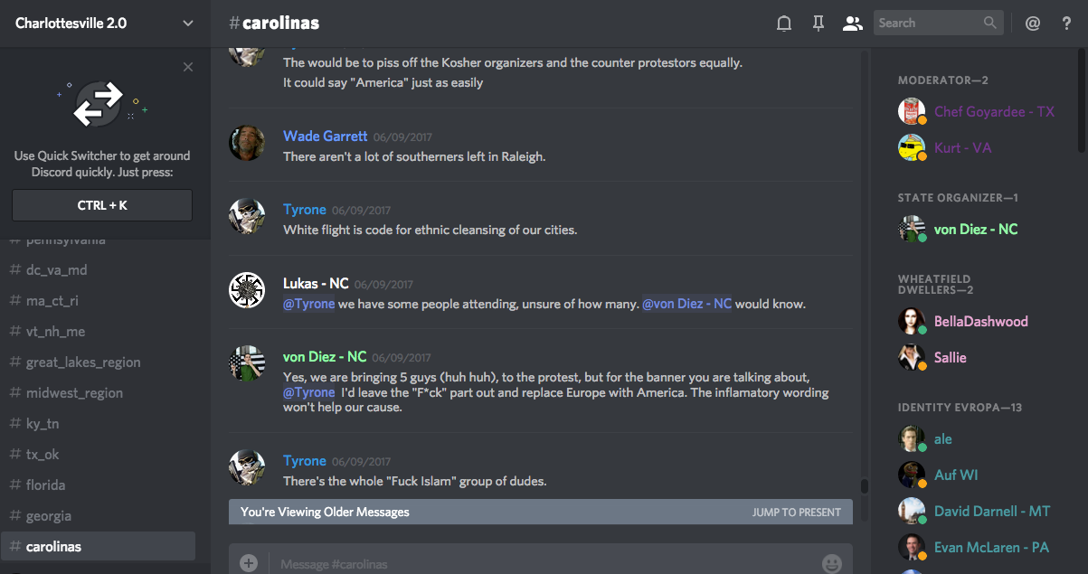The height and width of the screenshot is (574, 1088).
Task: Open the florida channel
Action: (45, 485)
